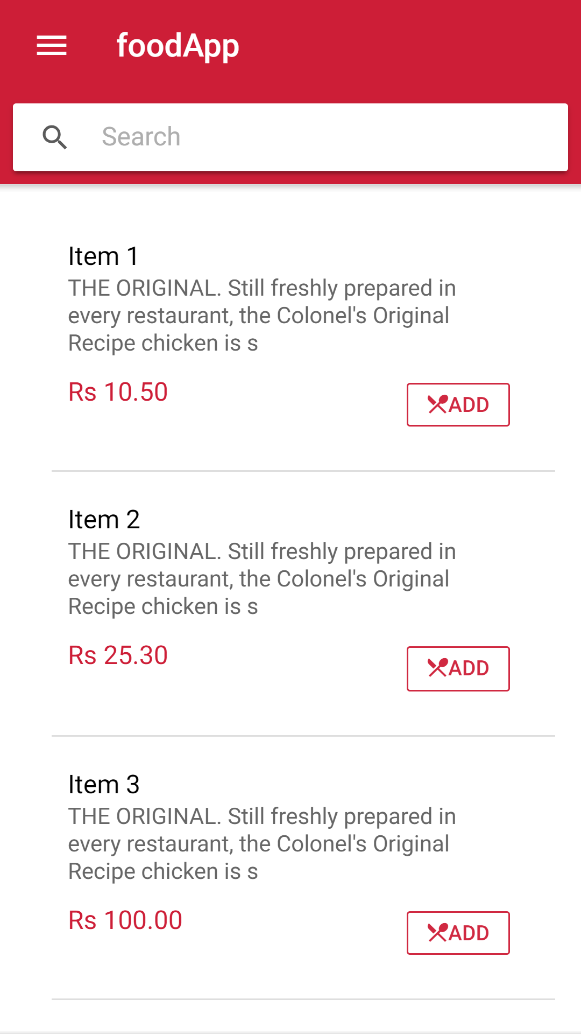Click the cutlery icon in Item 1's ADD button
Screen dimensions: 581x1034
pyautogui.click(x=437, y=404)
